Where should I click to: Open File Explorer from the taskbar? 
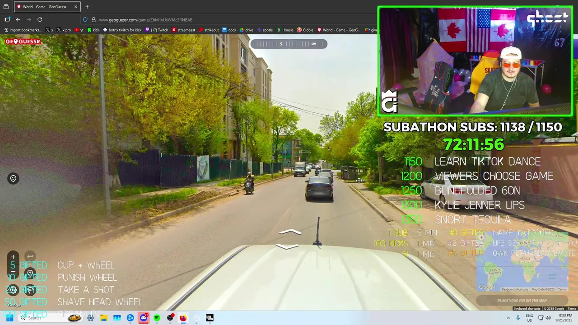(104, 318)
